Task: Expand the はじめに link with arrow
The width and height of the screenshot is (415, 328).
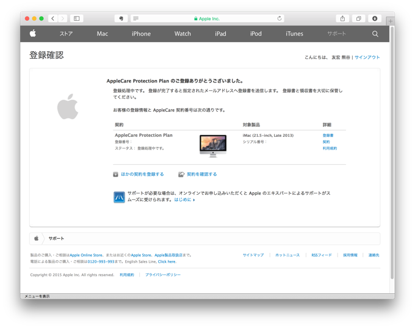Action: (x=184, y=200)
